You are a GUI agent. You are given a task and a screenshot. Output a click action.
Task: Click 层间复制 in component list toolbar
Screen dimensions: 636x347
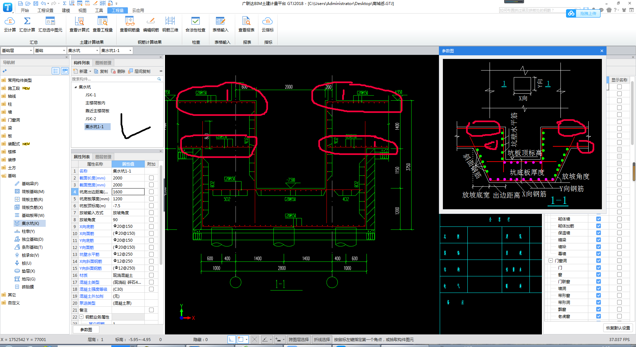point(139,71)
